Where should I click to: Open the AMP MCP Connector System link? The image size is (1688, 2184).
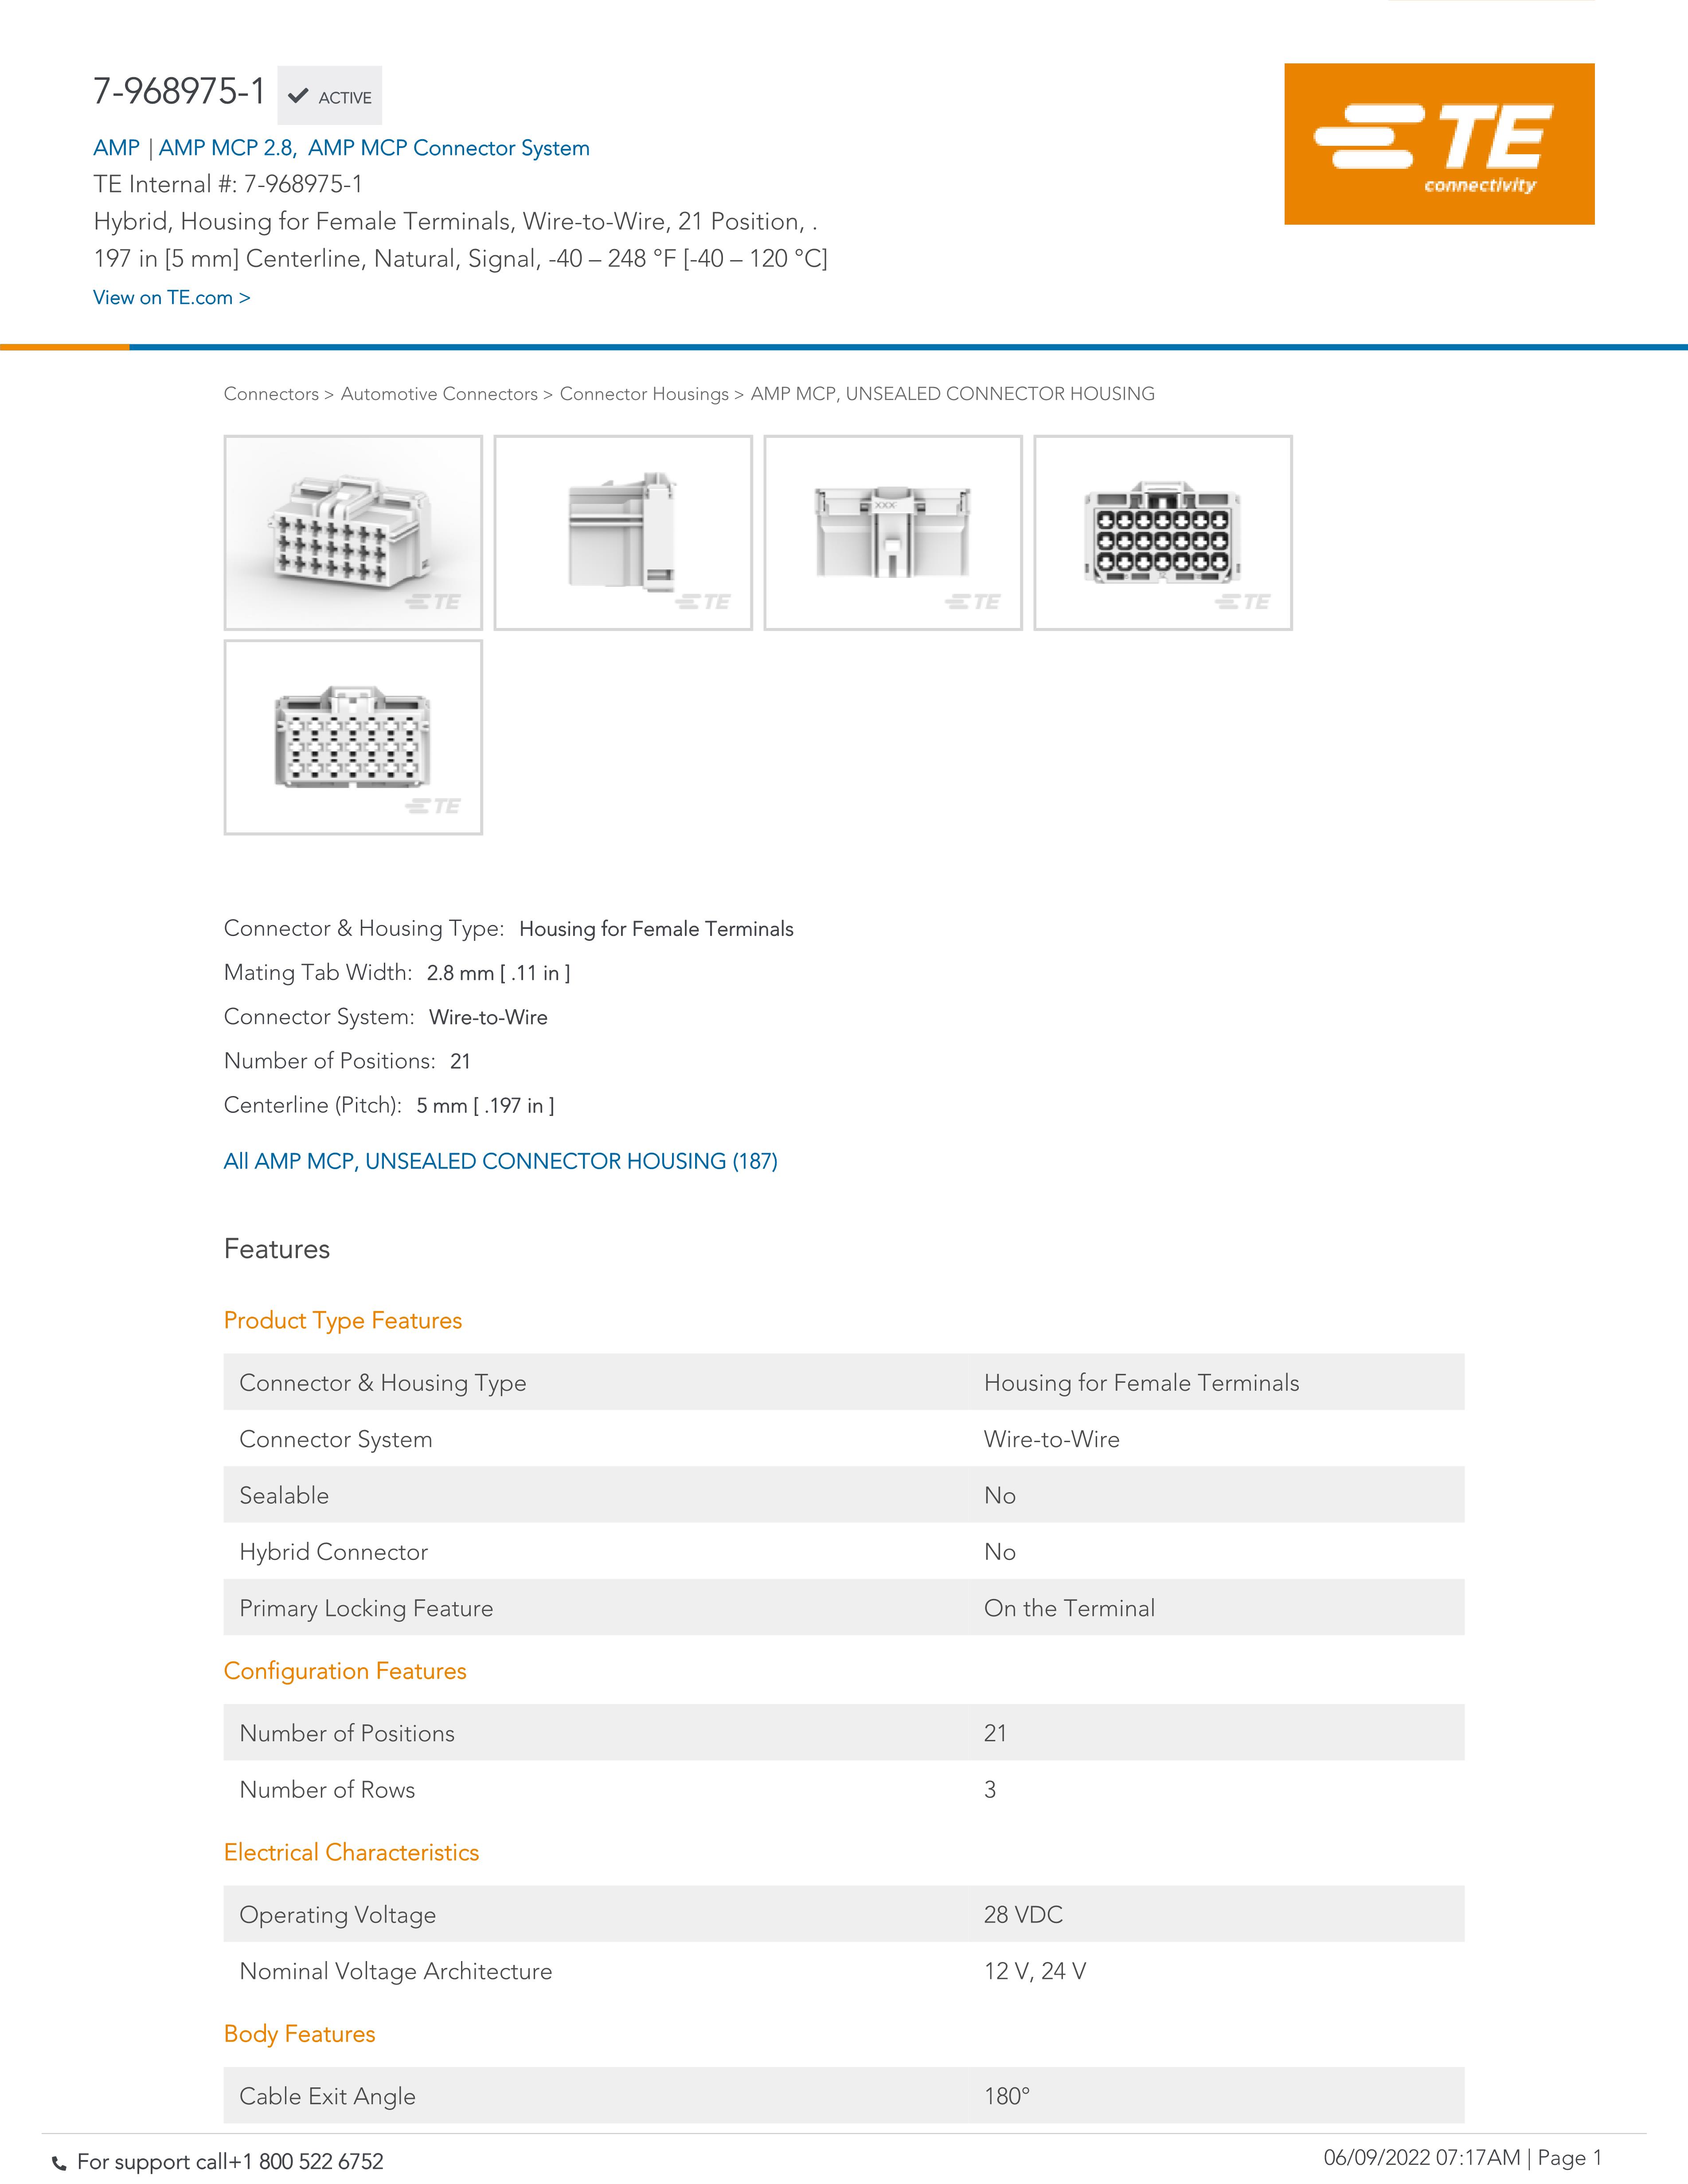449,148
